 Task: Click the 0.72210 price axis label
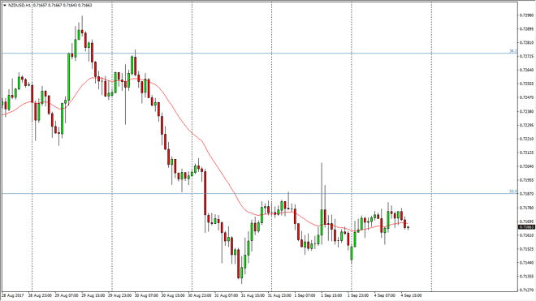[526, 139]
